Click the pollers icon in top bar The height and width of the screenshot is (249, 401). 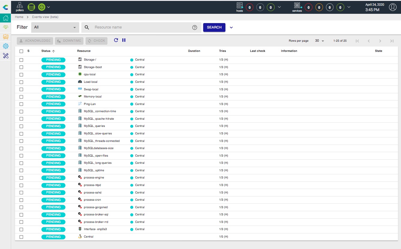(x=20, y=7)
